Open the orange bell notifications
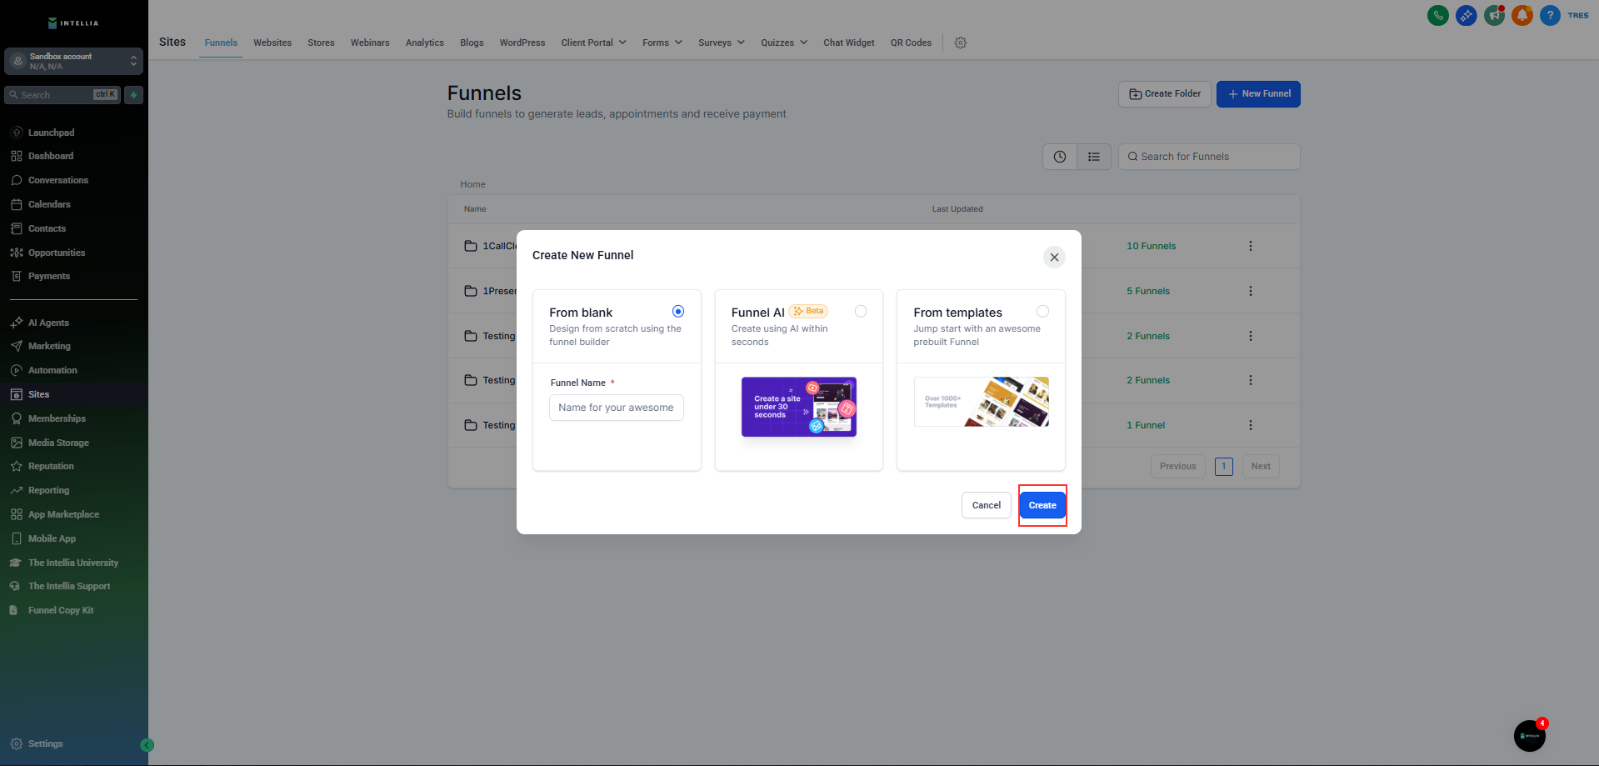This screenshot has width=1599, height=766. pyautogui.click(x=1522, y=15)
